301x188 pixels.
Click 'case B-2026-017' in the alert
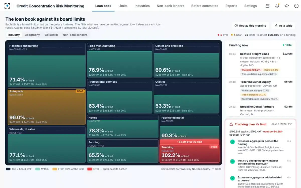pos(281,124)
